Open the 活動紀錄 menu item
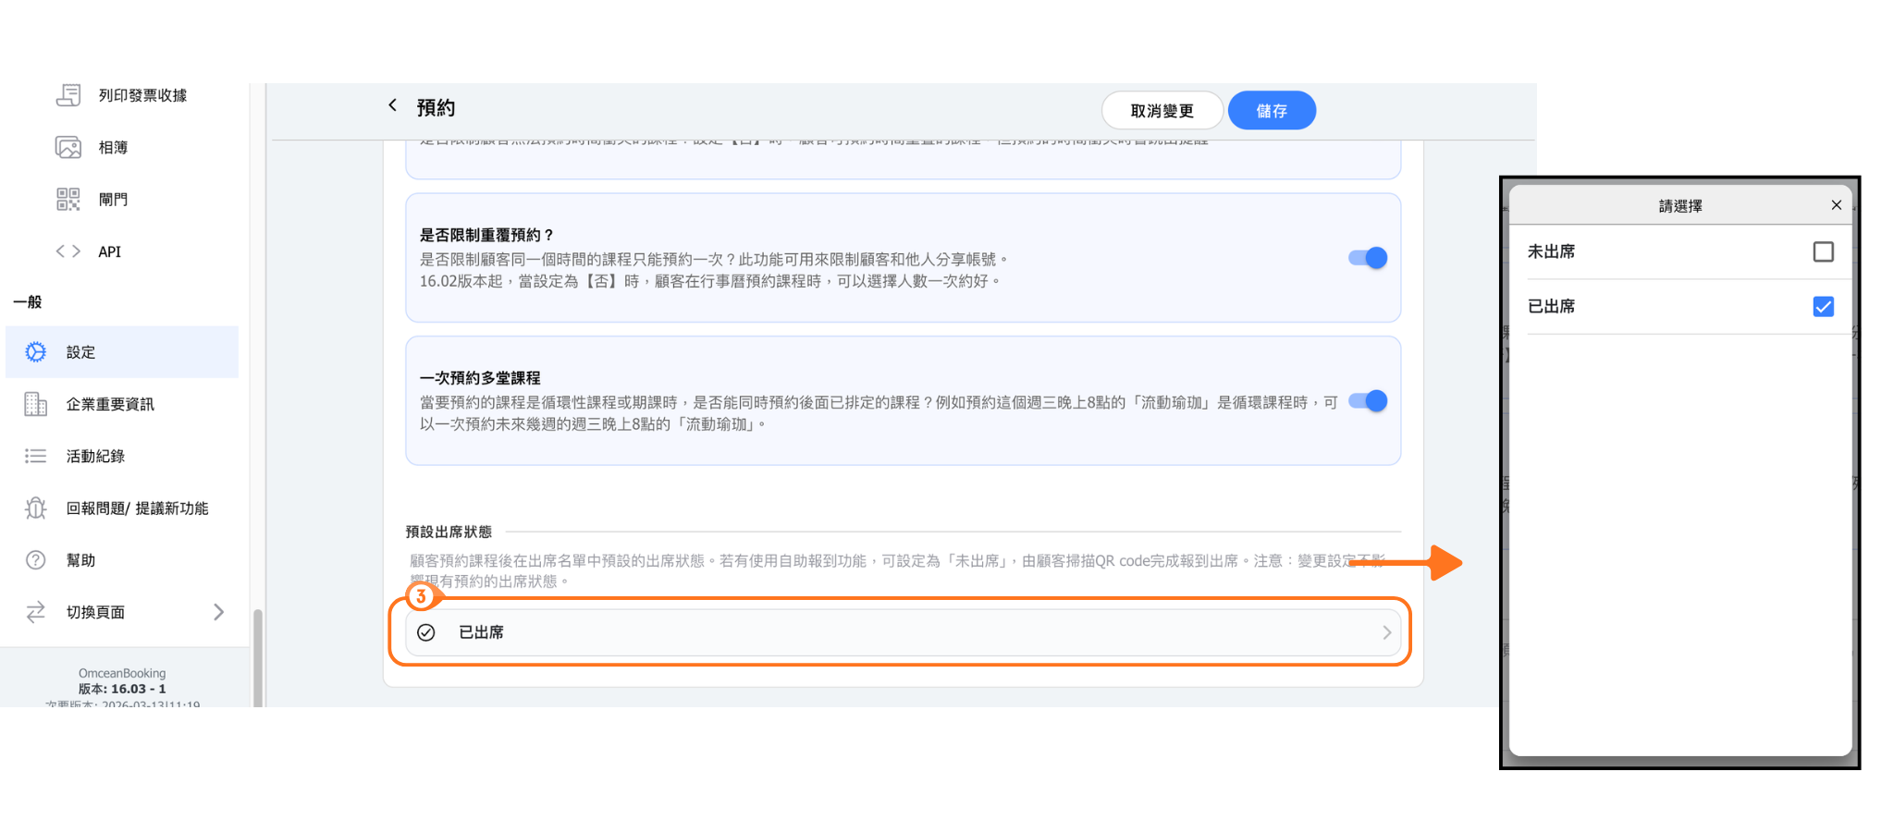 click(x=95, y=456)
